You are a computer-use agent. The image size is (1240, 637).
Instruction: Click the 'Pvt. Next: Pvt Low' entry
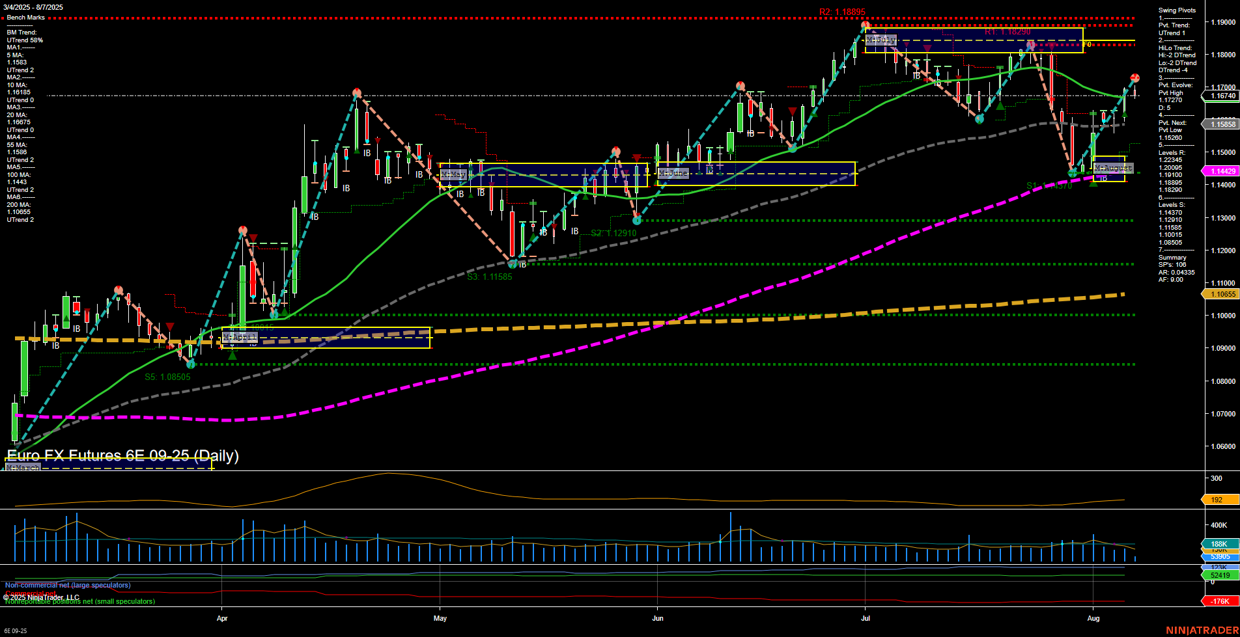[1173, 126]
